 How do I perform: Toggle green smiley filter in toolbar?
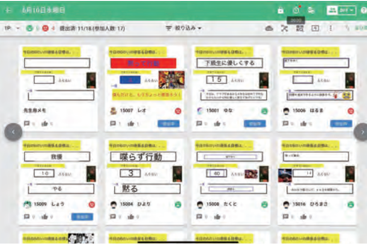(30, 28)
